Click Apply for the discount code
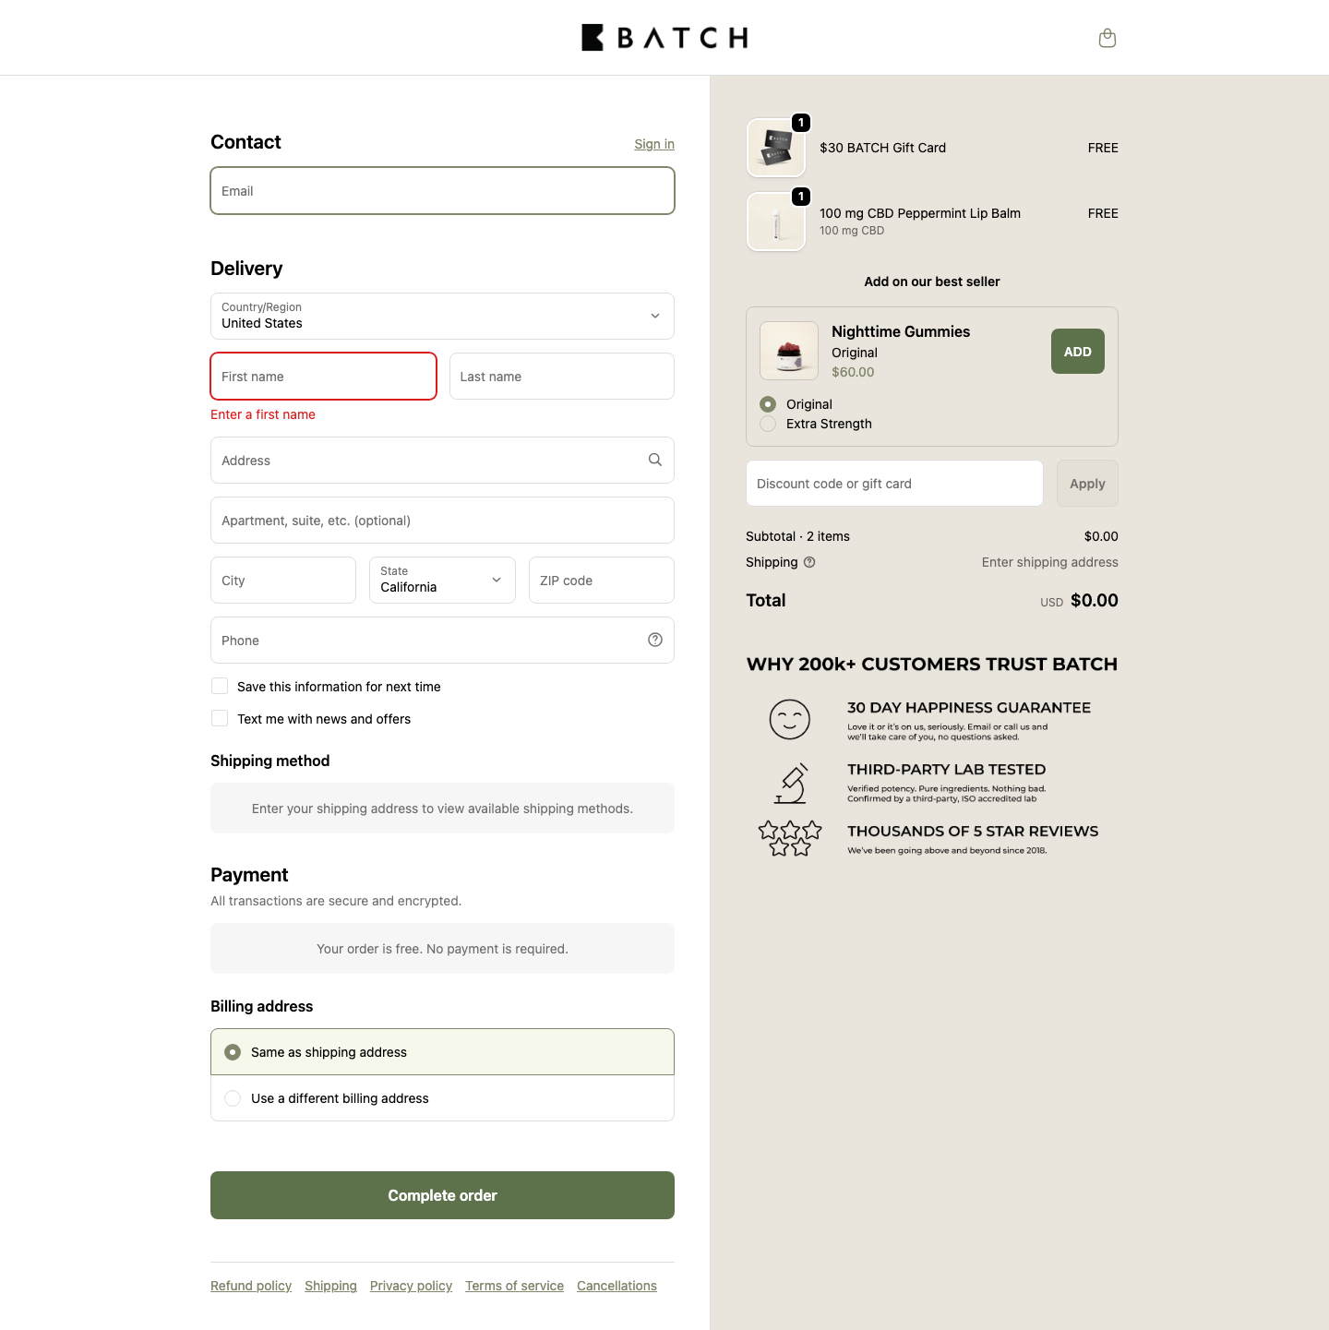Screen dimensions: 1329x1330 [x=1086, y=483]
